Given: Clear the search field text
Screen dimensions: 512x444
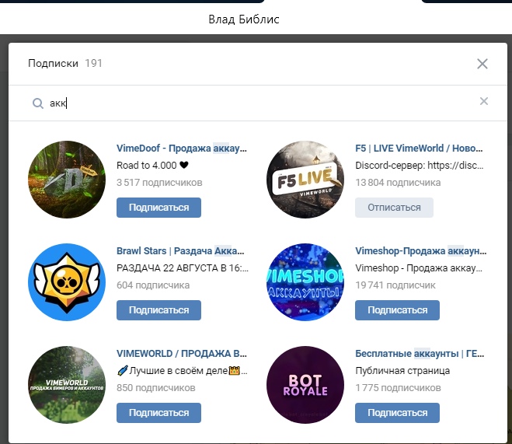Looking at the screenshot, I should (484, 101).
